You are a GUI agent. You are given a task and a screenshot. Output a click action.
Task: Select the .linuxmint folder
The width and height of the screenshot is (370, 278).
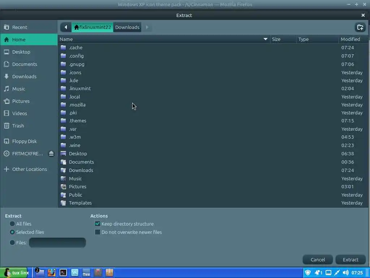pos(213,88)
